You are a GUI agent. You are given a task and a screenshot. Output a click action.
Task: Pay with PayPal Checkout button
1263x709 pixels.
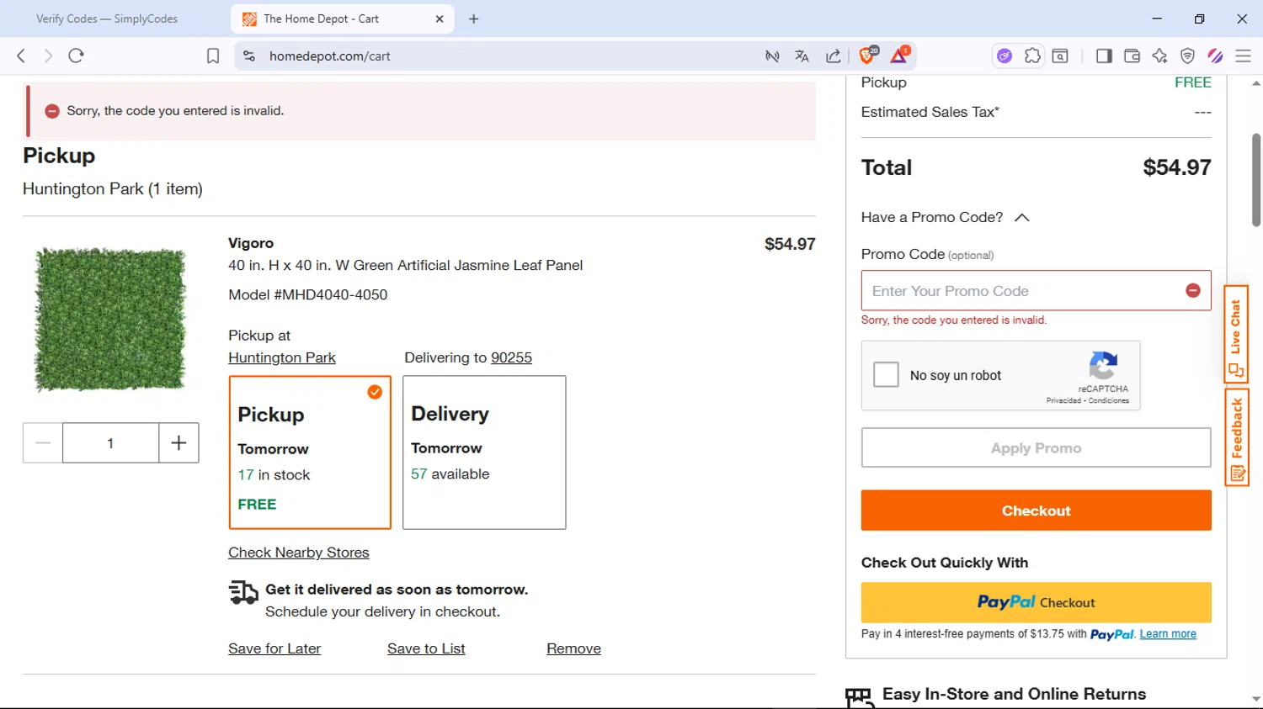(1036, 602)
